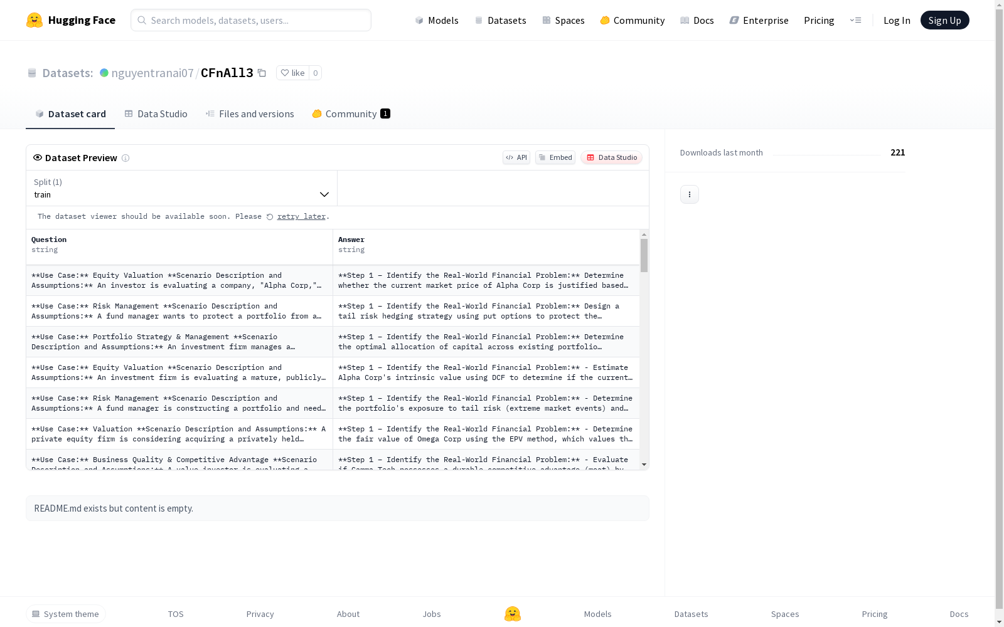Select the answer about Omega Corp fair value

tap(486, 434)
